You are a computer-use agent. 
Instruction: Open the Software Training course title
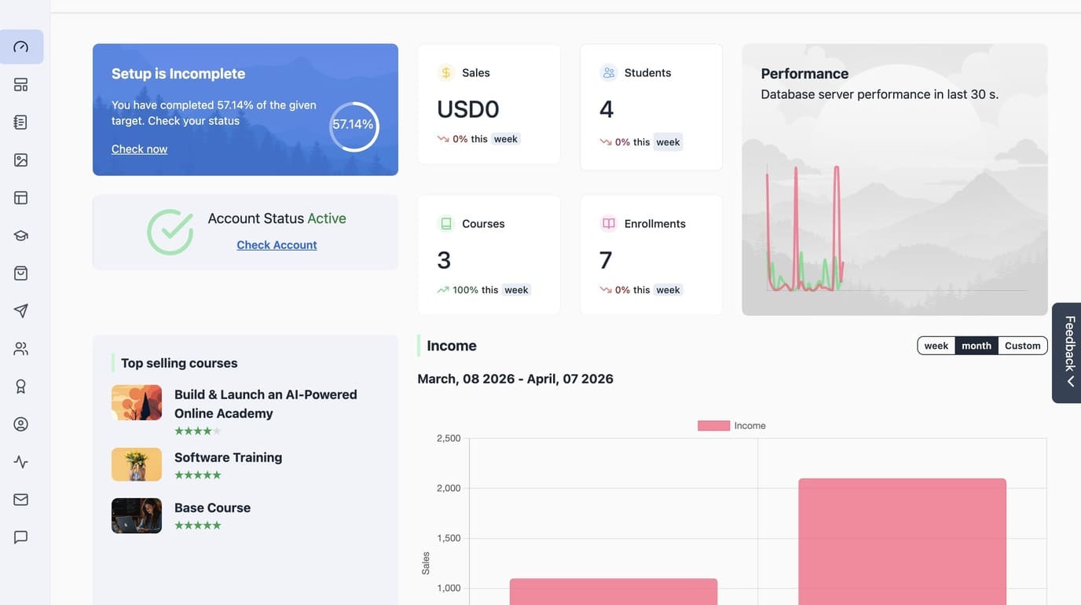(x=228, y=457)
